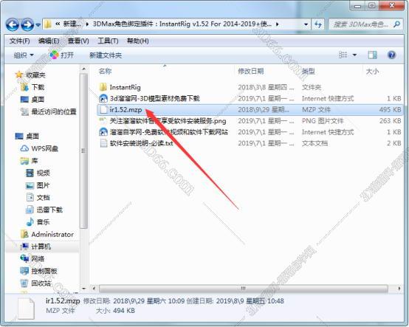409x327 pixels.
Task: Open the view options dropdown arrow
Action: (x=354, y=55)
